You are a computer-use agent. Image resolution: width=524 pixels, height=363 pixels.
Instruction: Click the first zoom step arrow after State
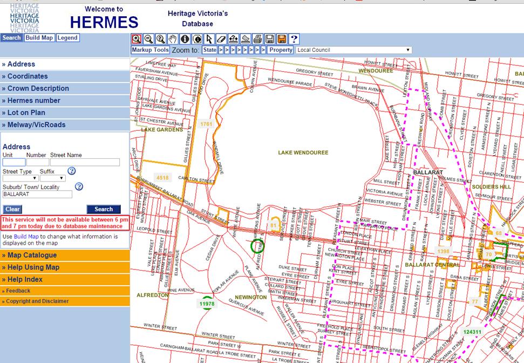point(221,50)
